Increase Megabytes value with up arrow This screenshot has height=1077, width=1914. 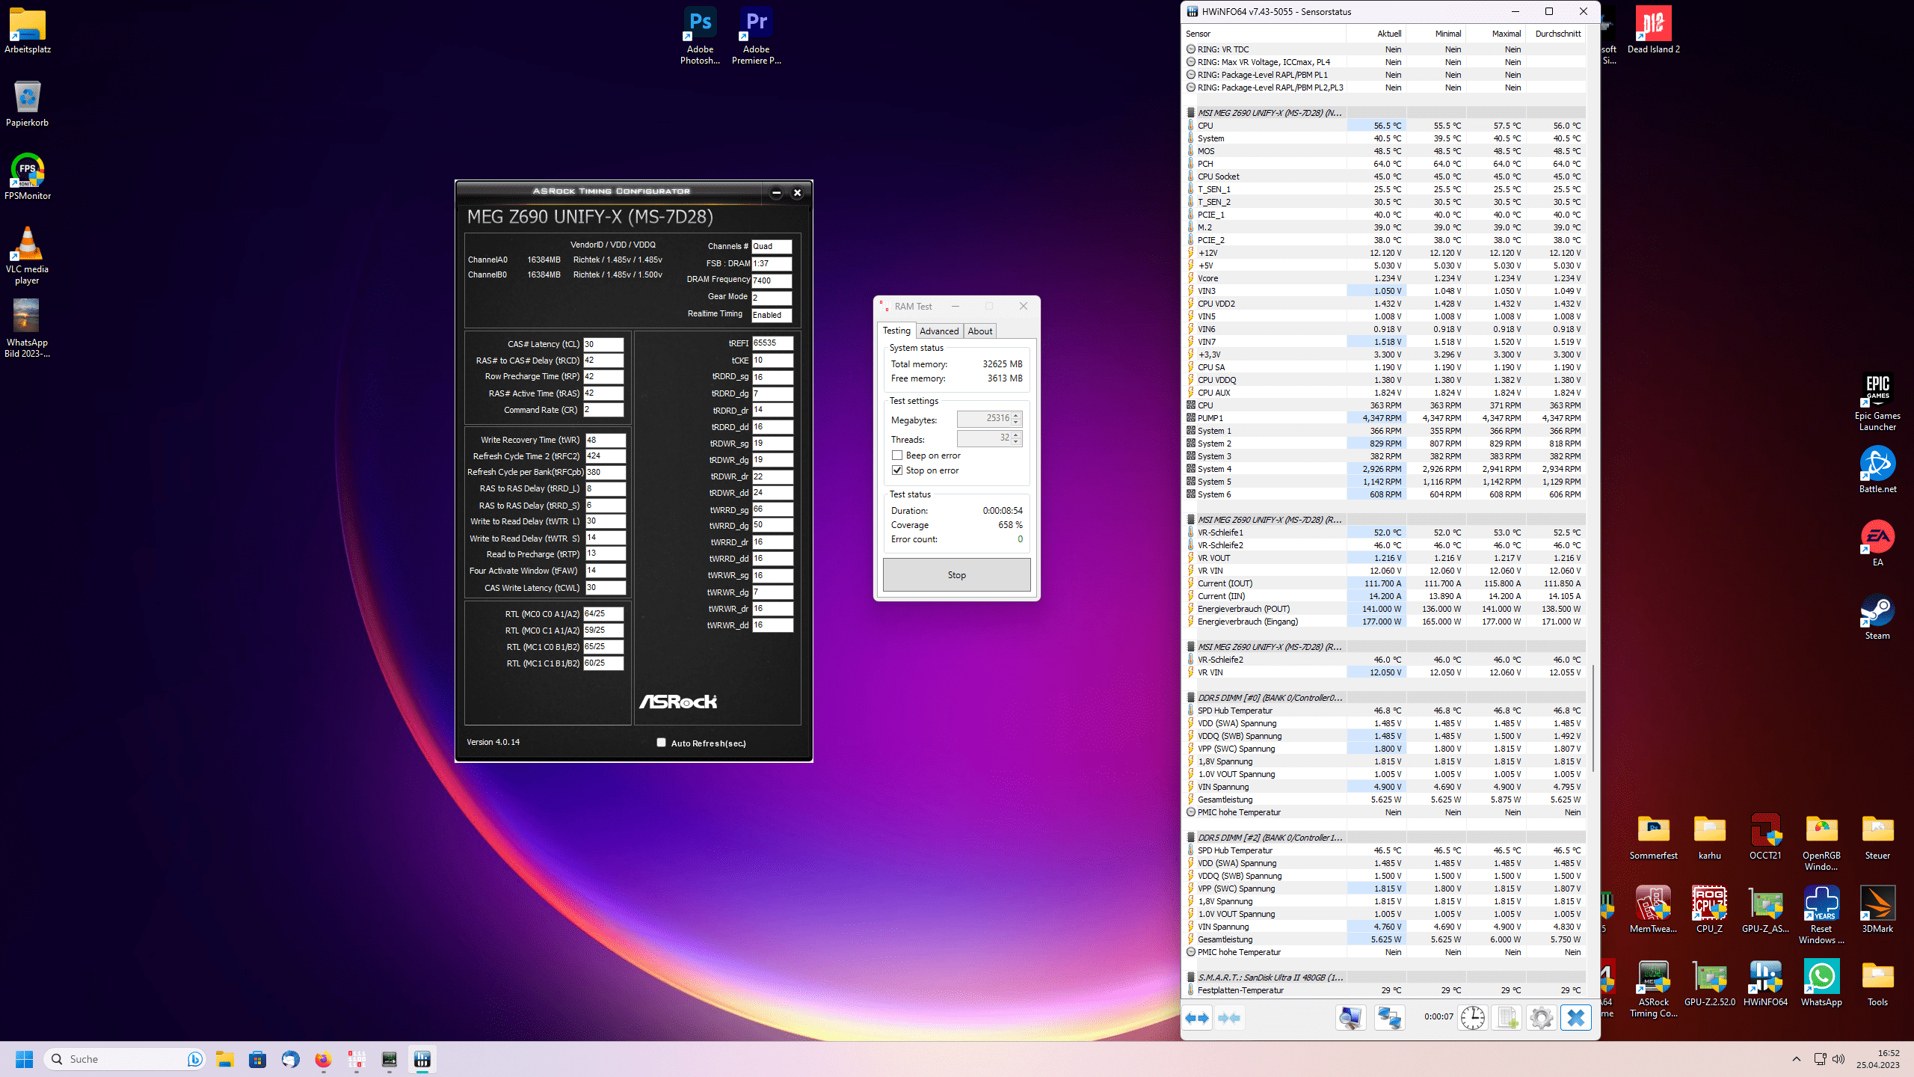(x=1016, y=415)
